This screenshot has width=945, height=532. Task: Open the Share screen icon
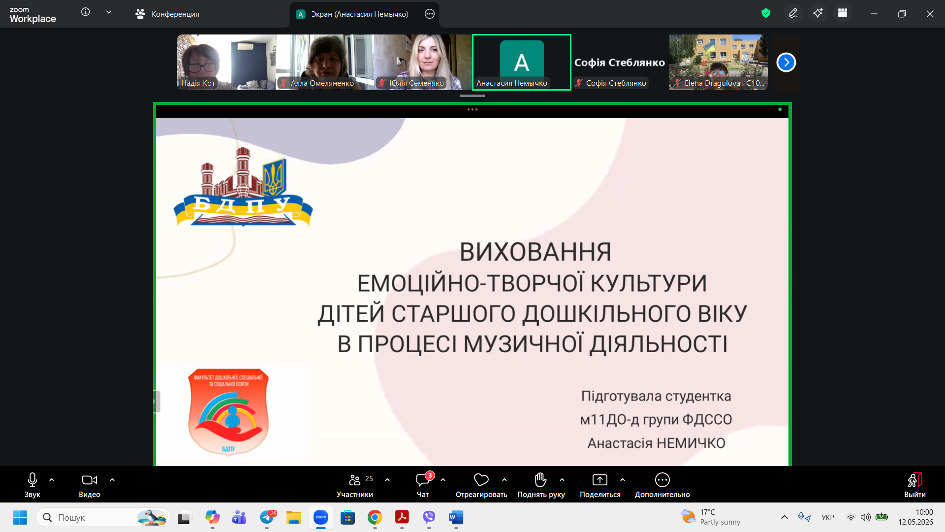(x=599, y=480)
